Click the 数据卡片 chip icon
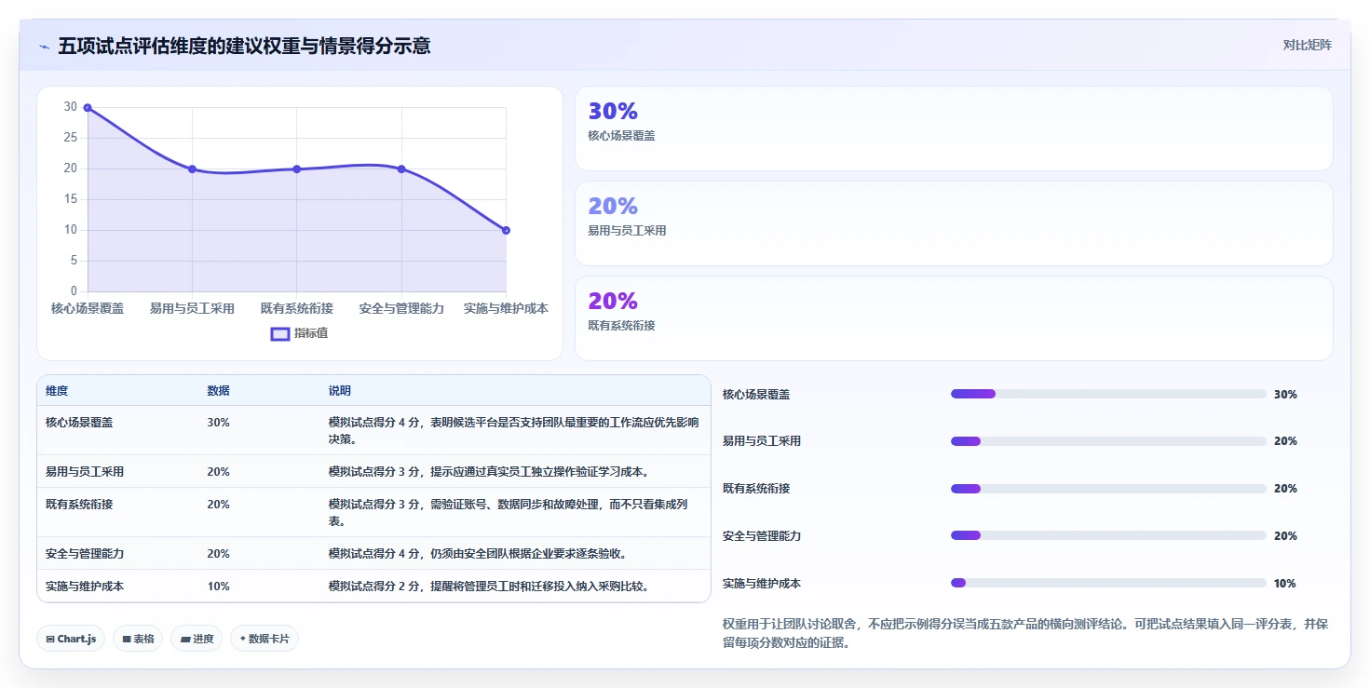This screenshot has height=688, width=1370. (243, 639)
